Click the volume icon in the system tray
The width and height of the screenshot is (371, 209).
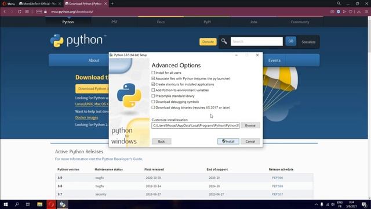[x=333, y=204]
